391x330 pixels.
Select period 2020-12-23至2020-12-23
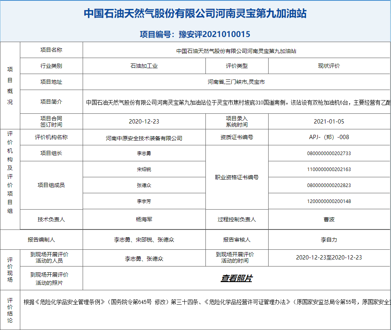[x=329, y=258]
